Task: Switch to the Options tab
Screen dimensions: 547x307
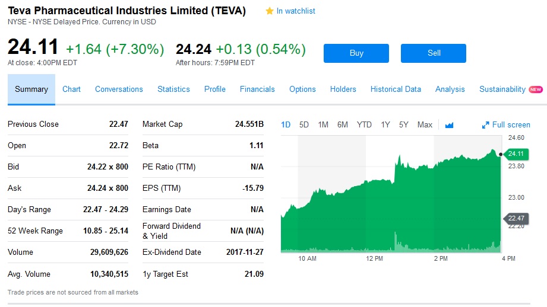Action: tap(302, 89)
